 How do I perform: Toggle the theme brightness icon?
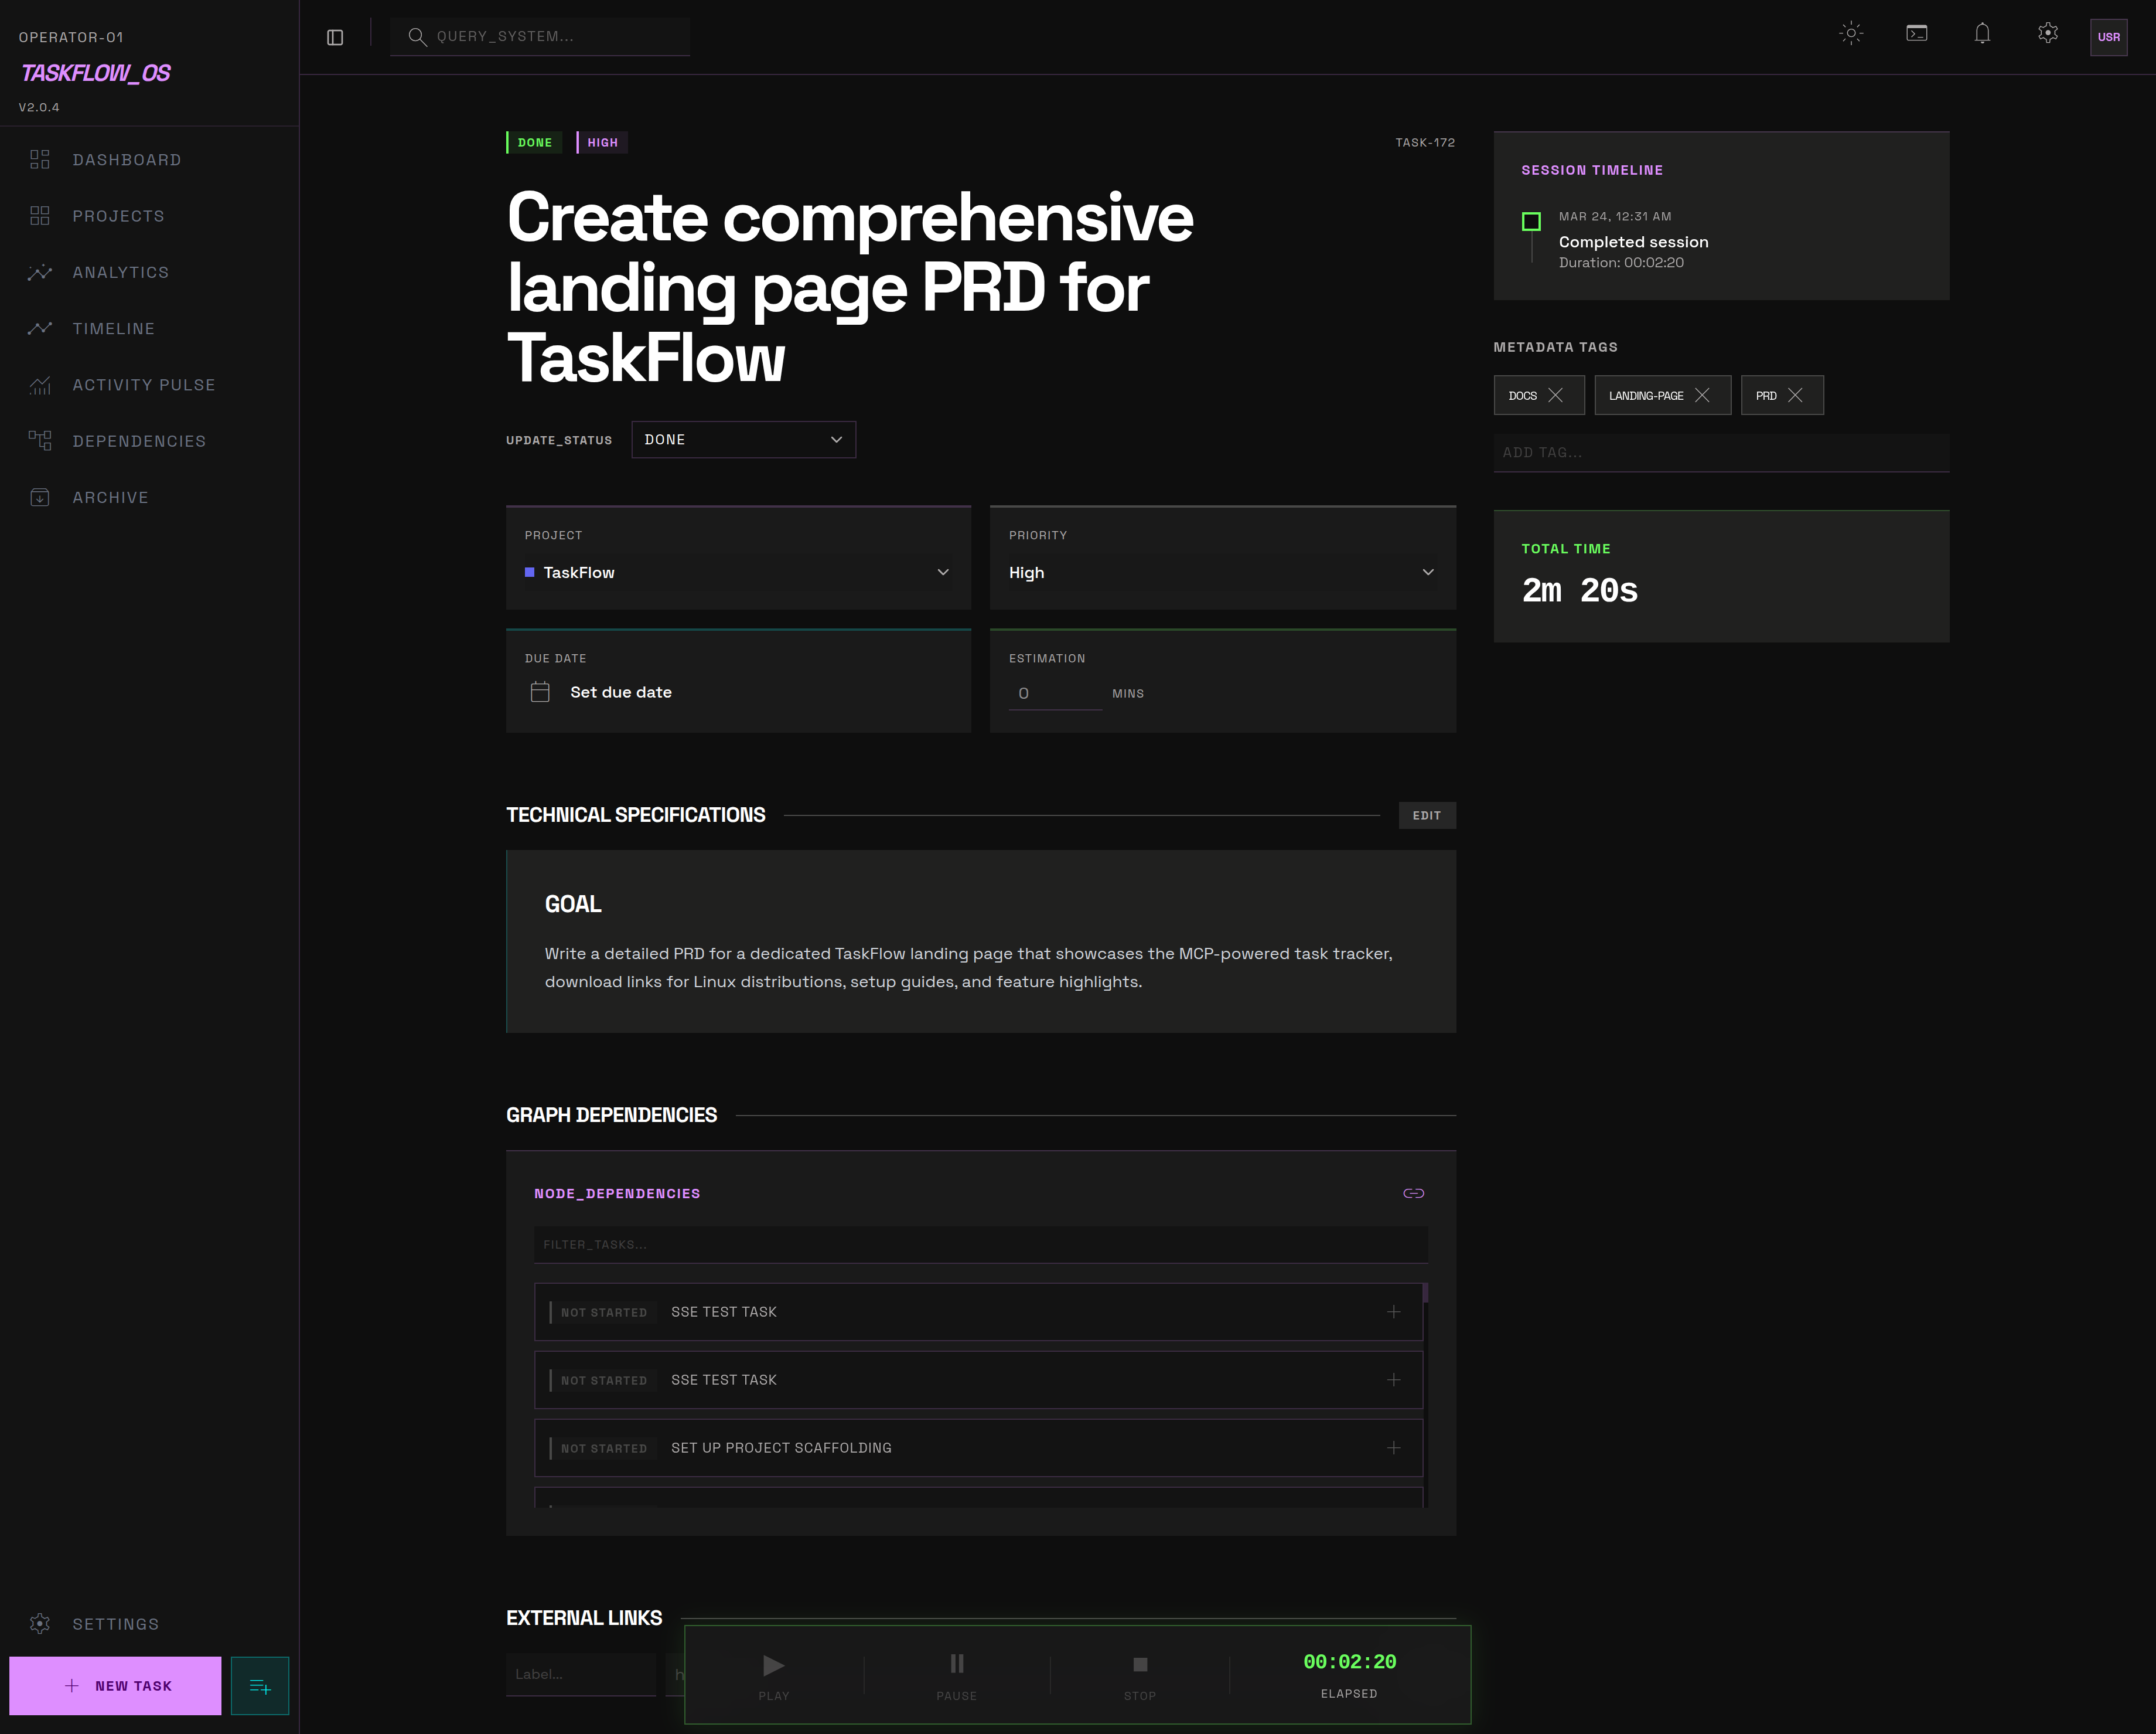point(1851,33)
